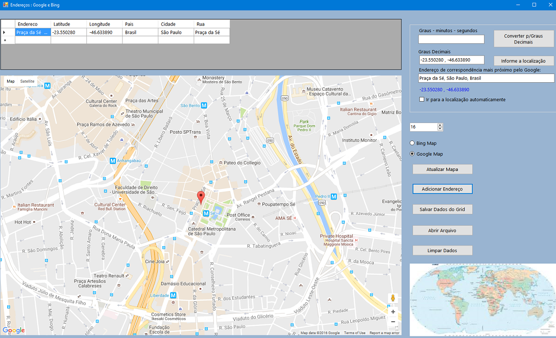Click the Pais column header
The width and height of the screenshot is (556, 338).
(140, 24)
